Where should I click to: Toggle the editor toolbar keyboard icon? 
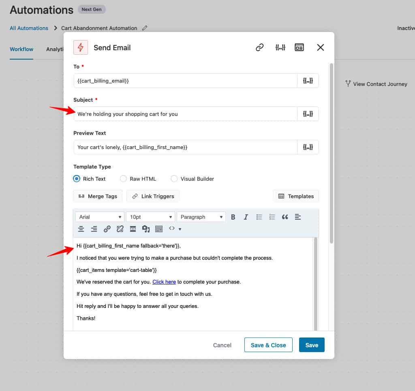click(x=159, y=229)
